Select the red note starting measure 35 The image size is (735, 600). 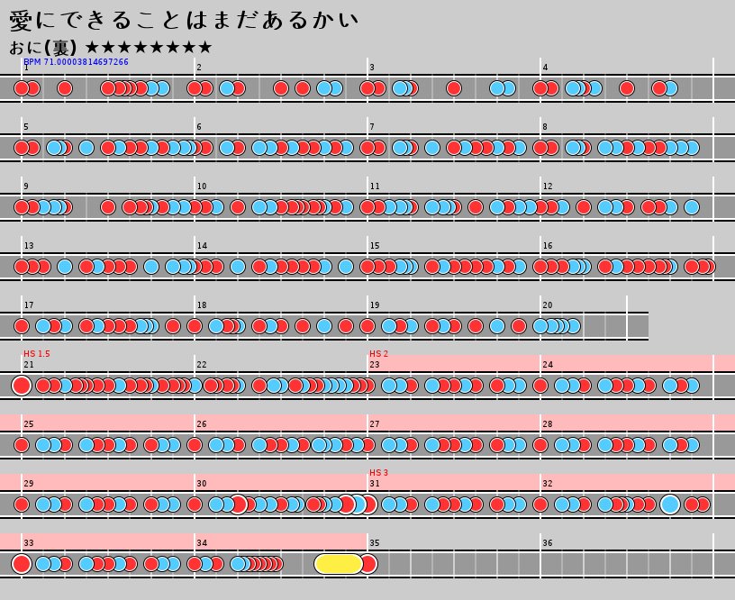[x=368, y=564]
